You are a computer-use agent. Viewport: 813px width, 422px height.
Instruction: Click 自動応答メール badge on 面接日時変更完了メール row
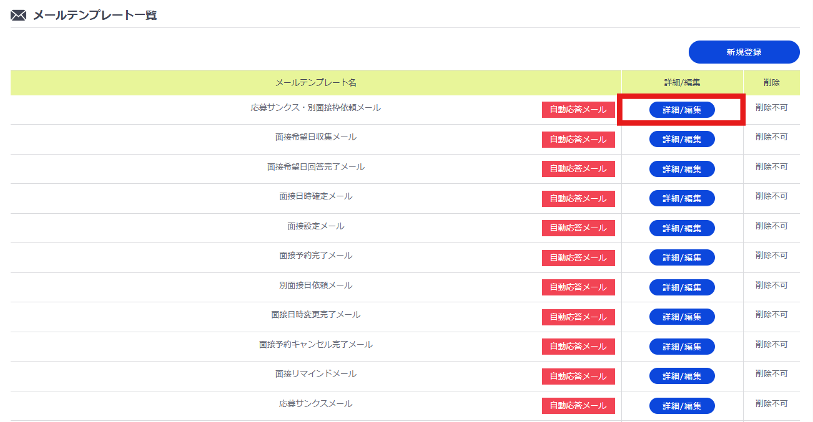click(578, 317)
